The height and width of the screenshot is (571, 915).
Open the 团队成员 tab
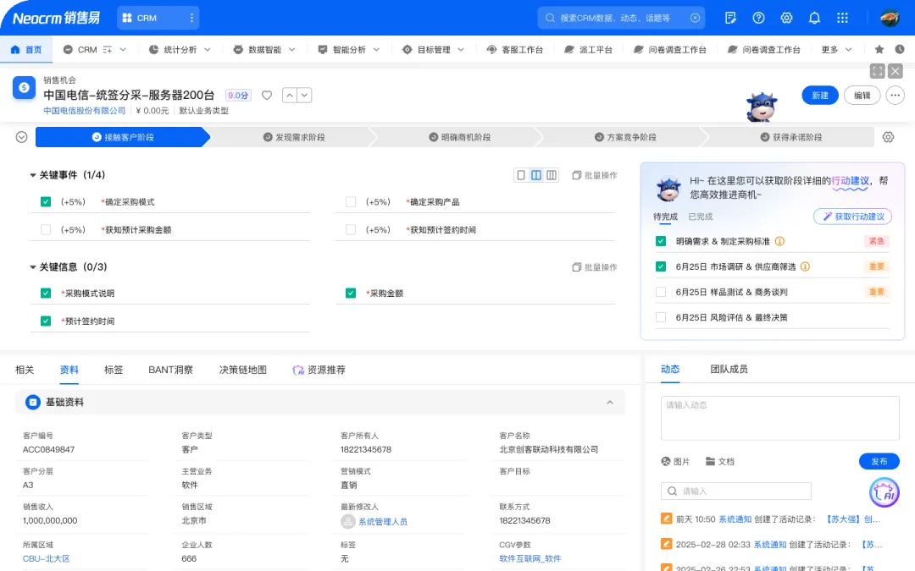point(728,369)
